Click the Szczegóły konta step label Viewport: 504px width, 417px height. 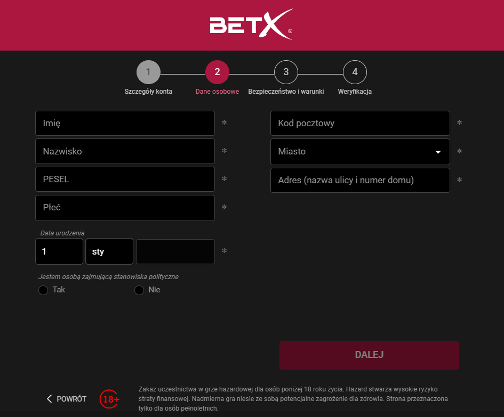click(148, 92)
